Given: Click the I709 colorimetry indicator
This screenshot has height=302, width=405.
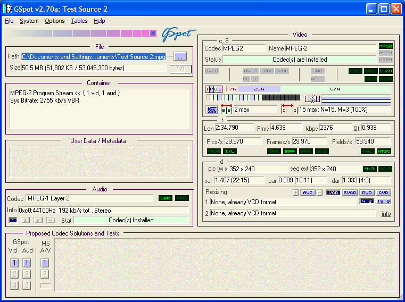Looking at the screenshot, I should coord(356,71).
